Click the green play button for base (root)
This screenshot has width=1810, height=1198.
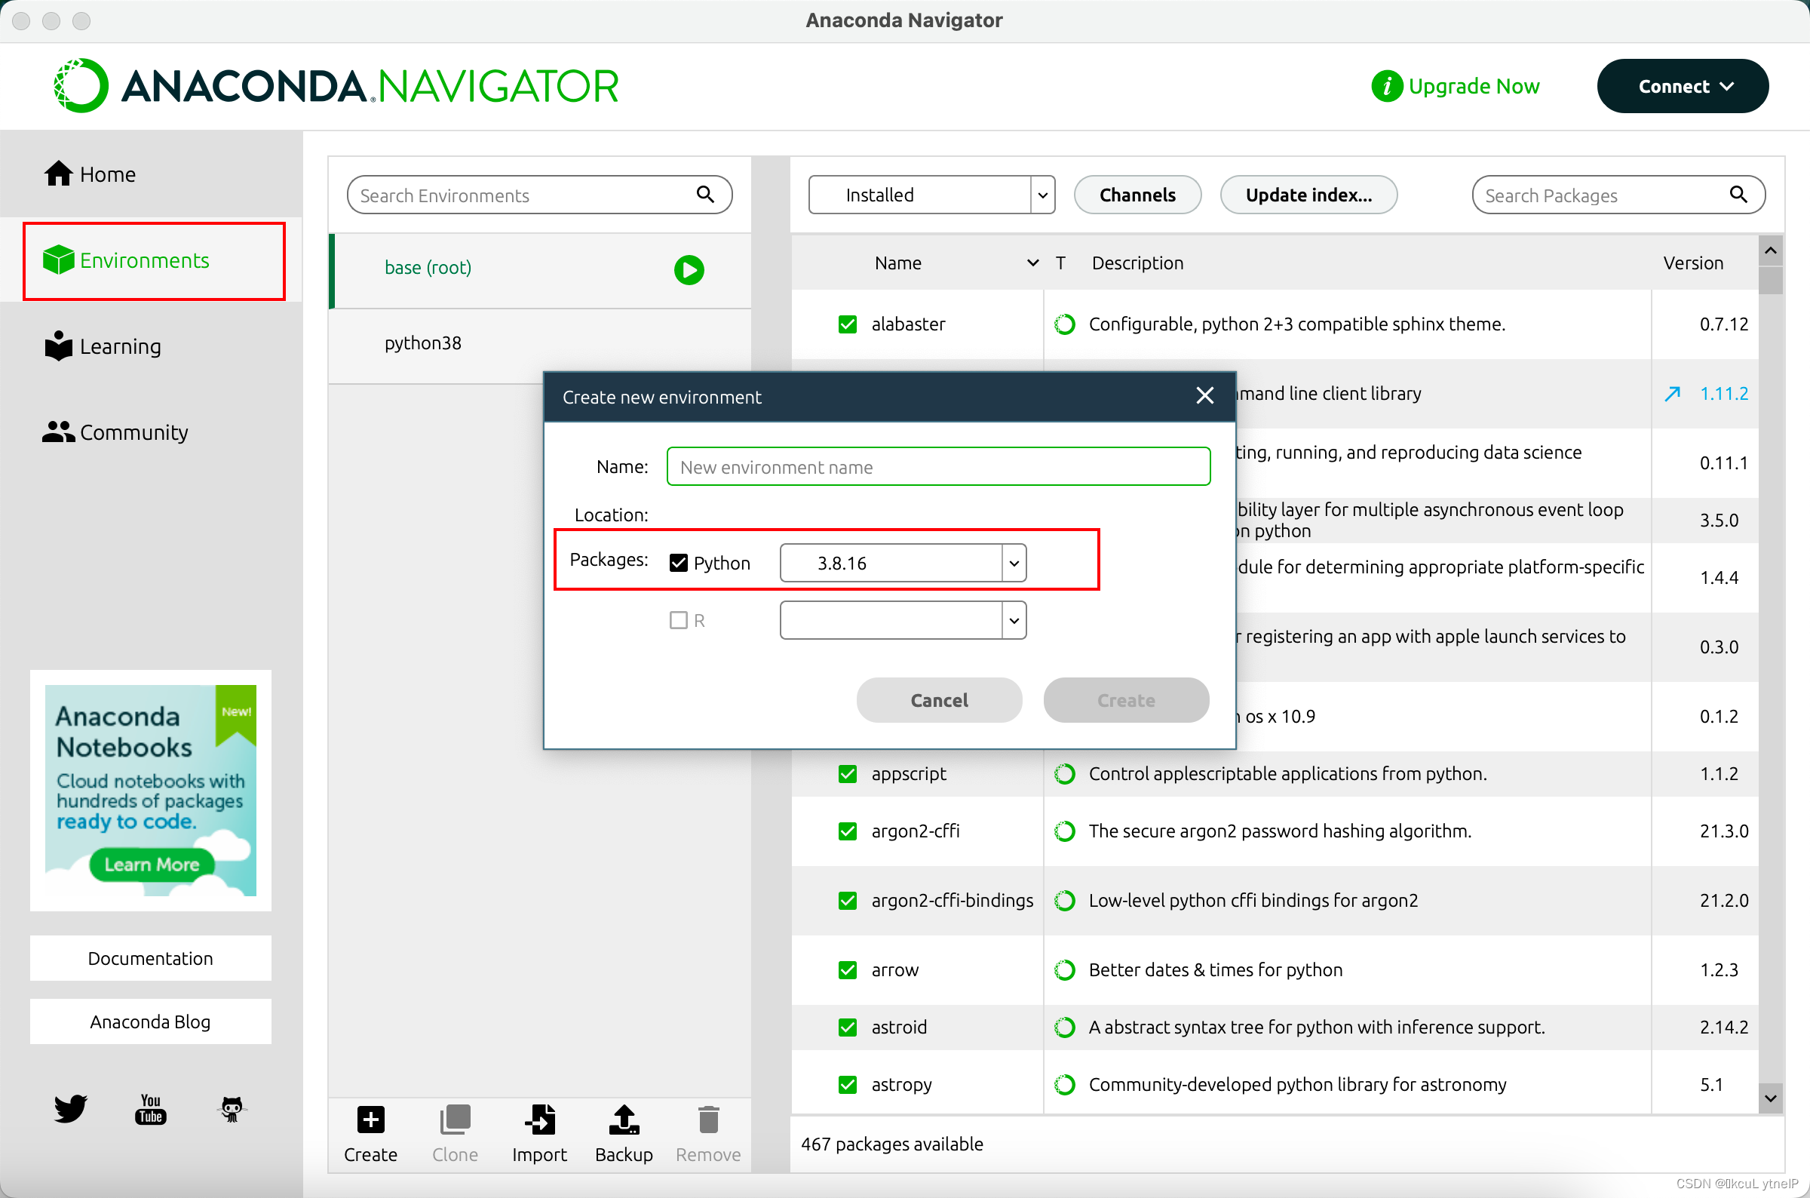pyautogui.click(x=689, y=270)
